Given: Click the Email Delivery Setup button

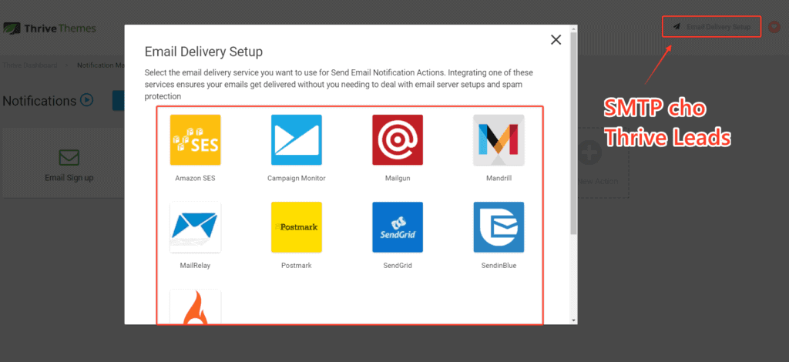Looking at the screenshot, I should click(x=711, y=27).
